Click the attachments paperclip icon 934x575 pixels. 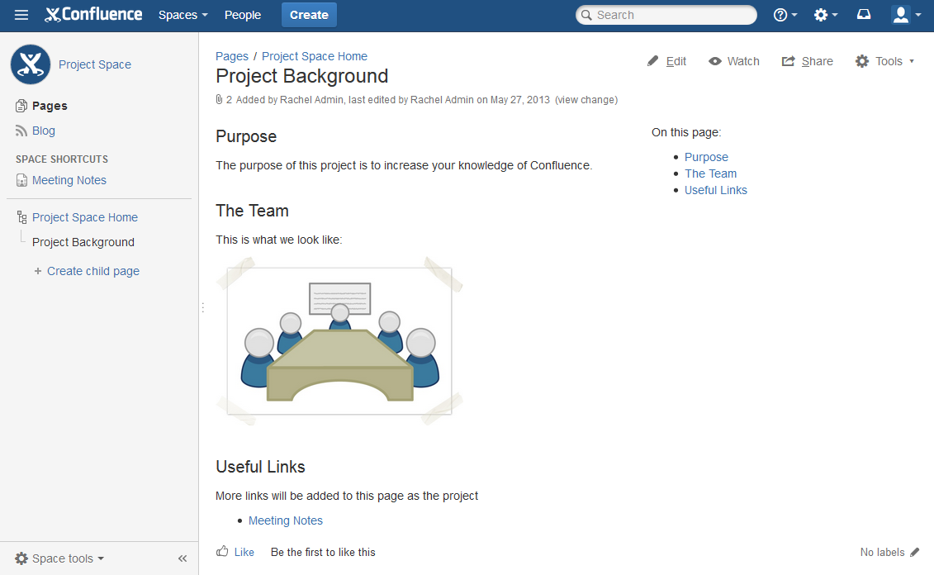219,100
